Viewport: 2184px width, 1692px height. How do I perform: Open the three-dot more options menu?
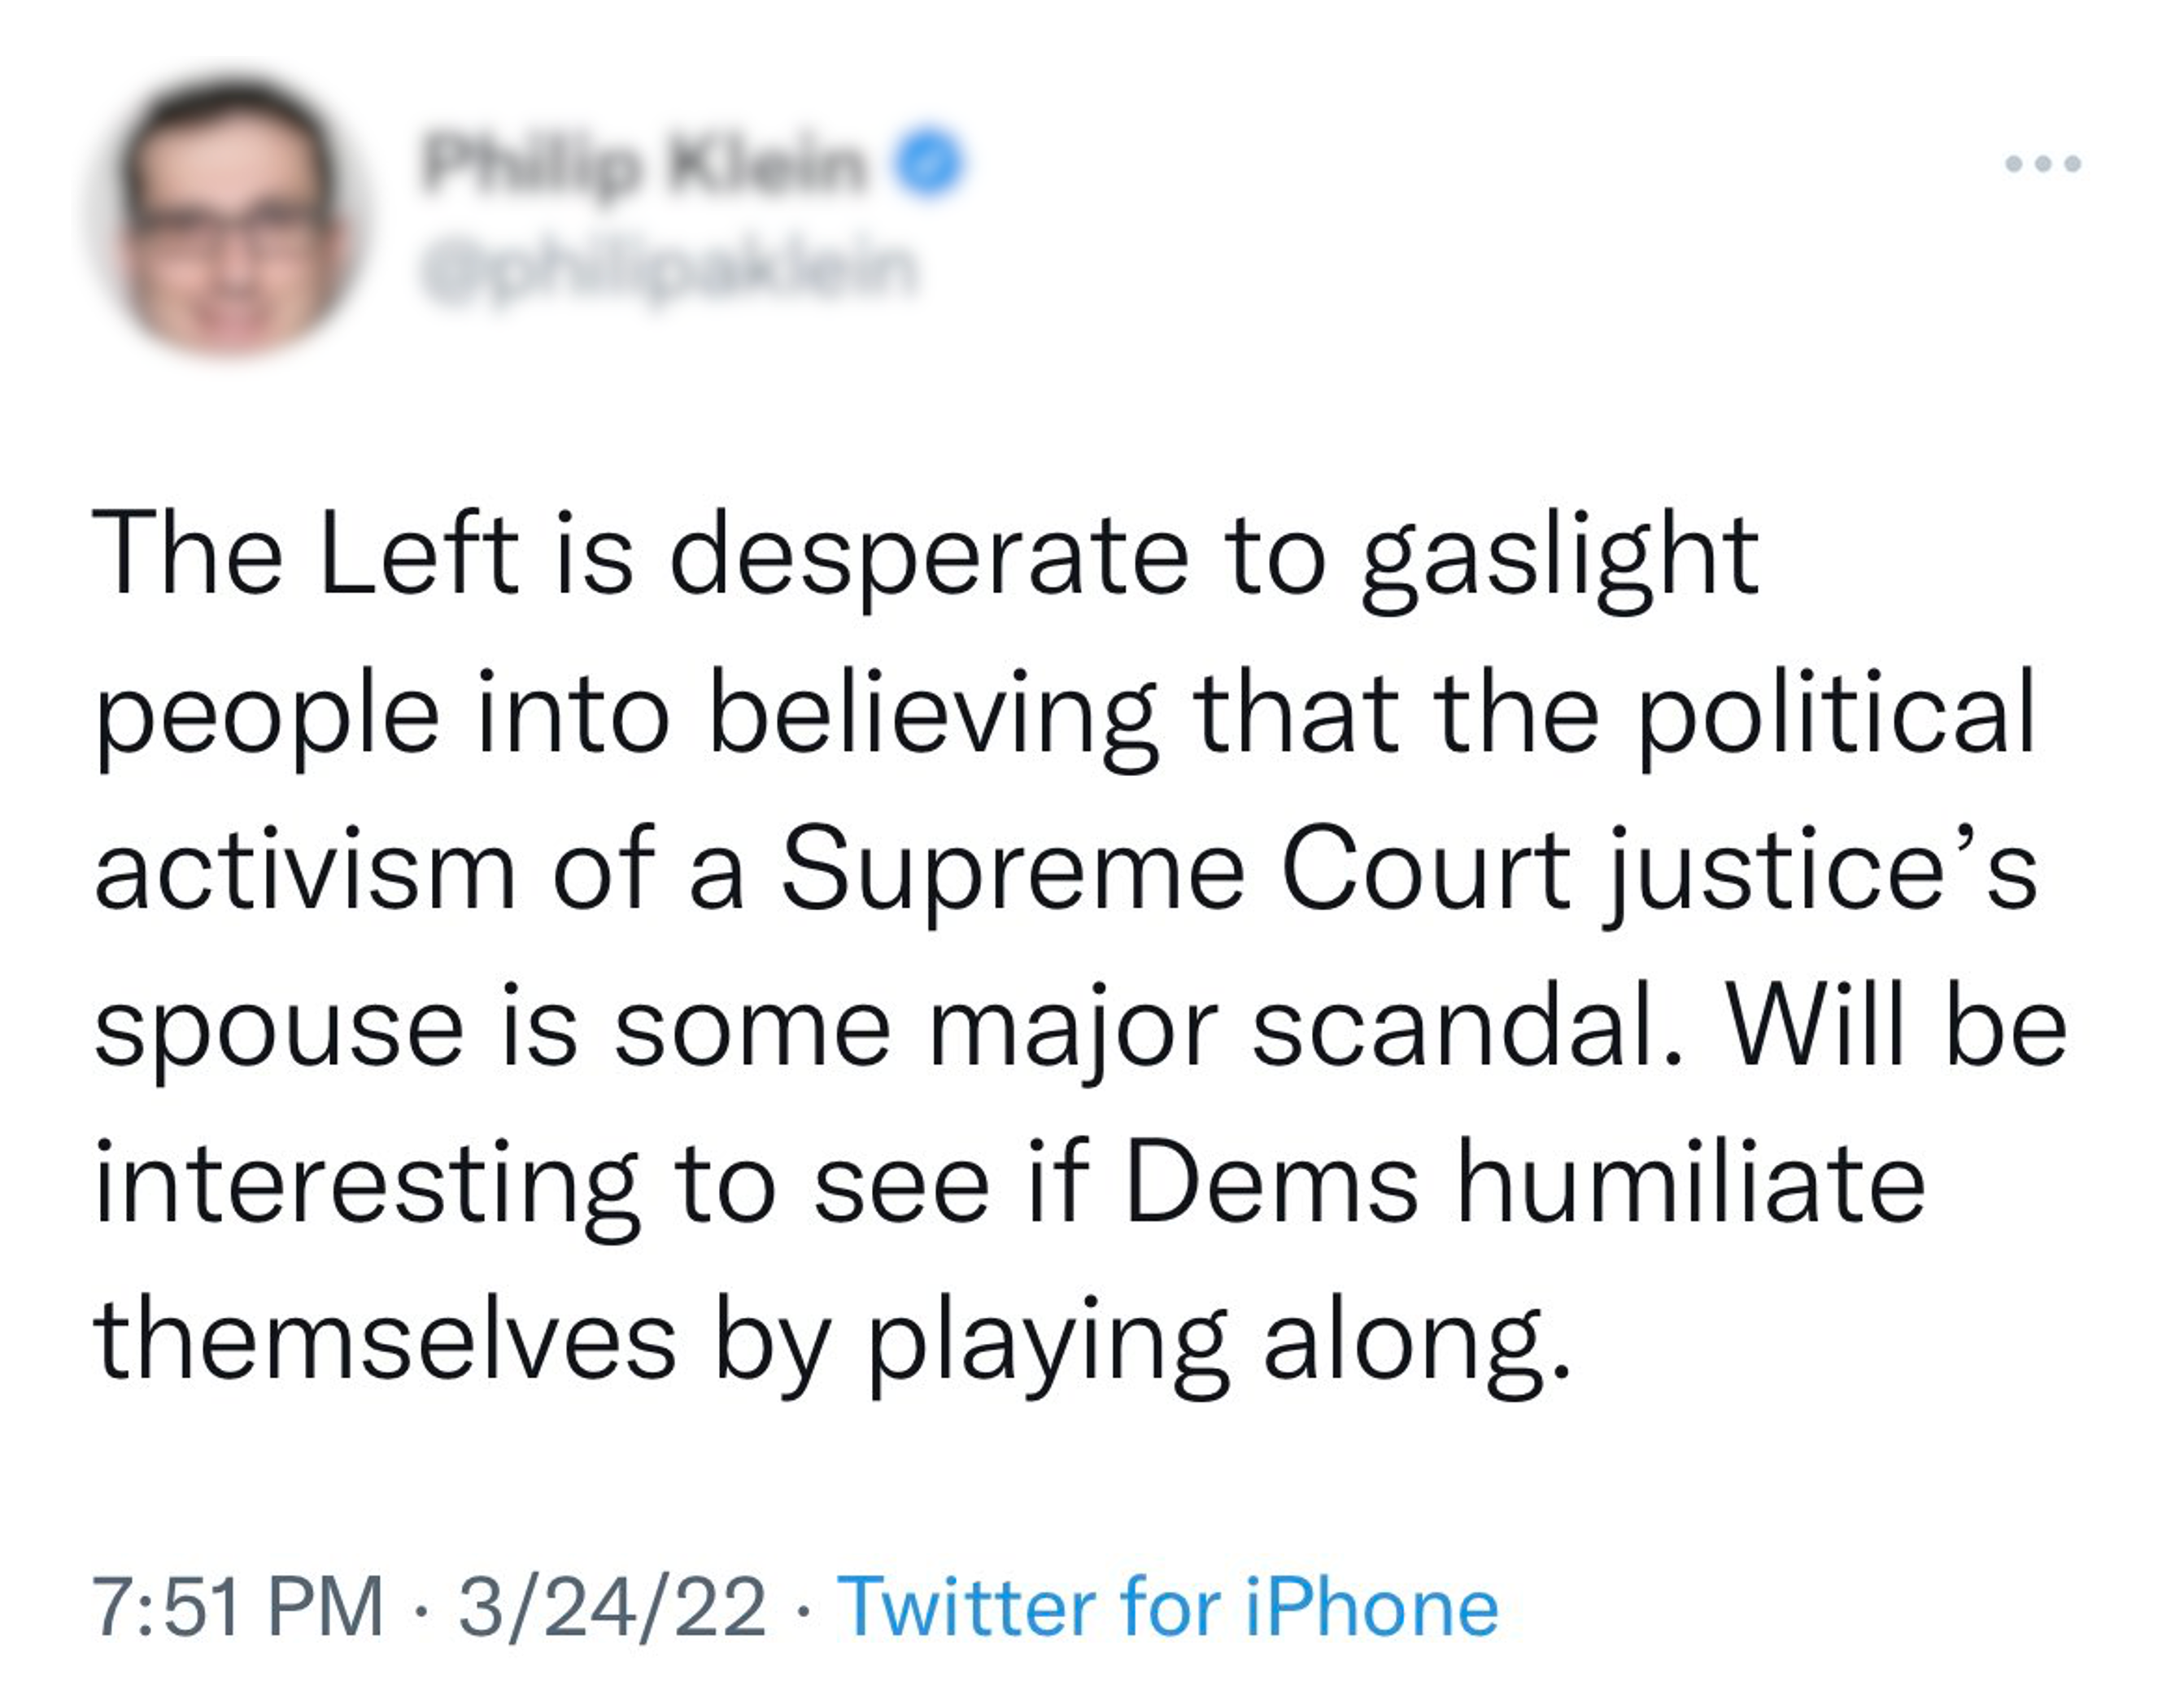2043,163
